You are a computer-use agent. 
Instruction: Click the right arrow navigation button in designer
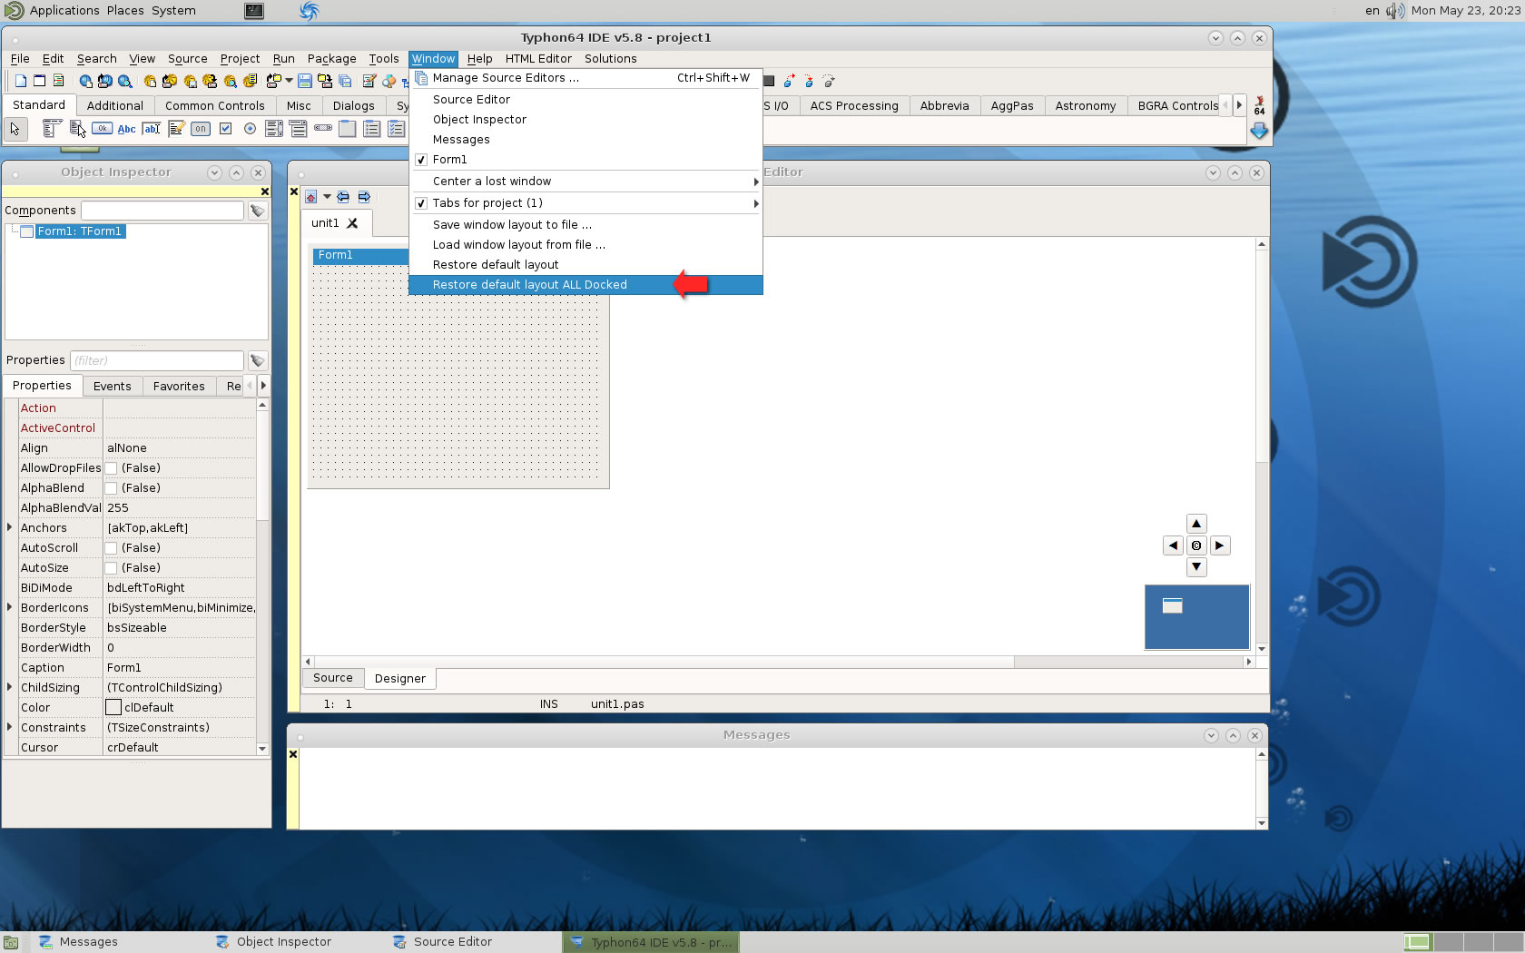1220,545
